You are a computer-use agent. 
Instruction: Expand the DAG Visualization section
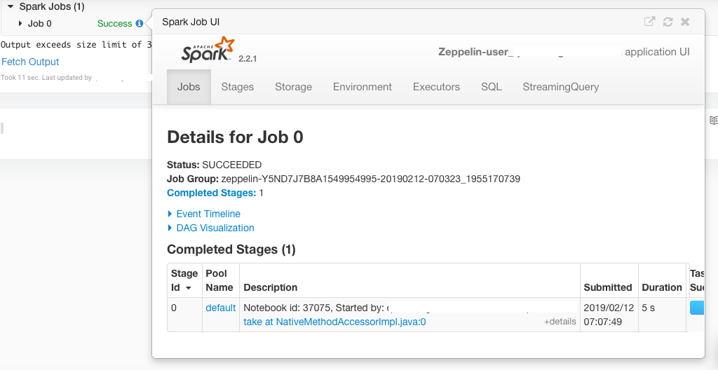click(x=210, y=228)
